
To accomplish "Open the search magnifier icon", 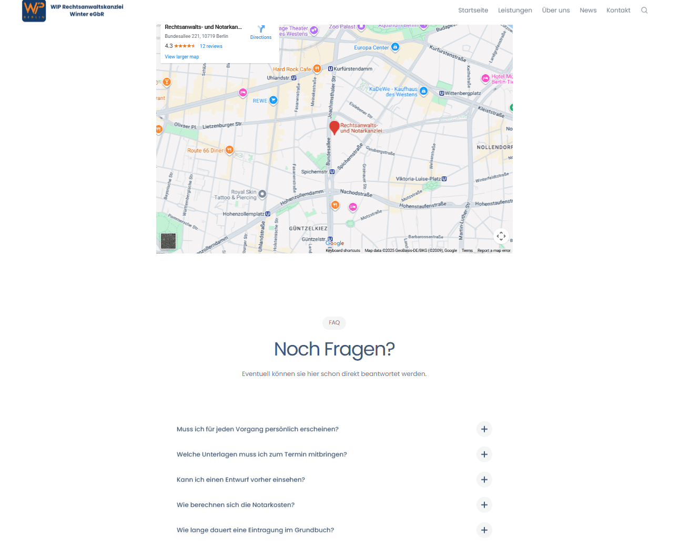I will (x=644, y=10).
